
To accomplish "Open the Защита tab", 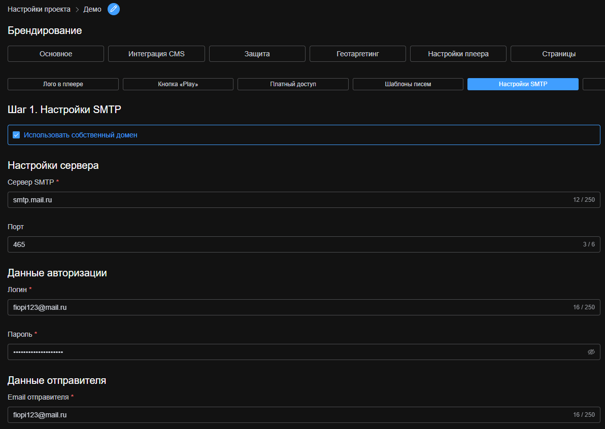I will 257,54.
